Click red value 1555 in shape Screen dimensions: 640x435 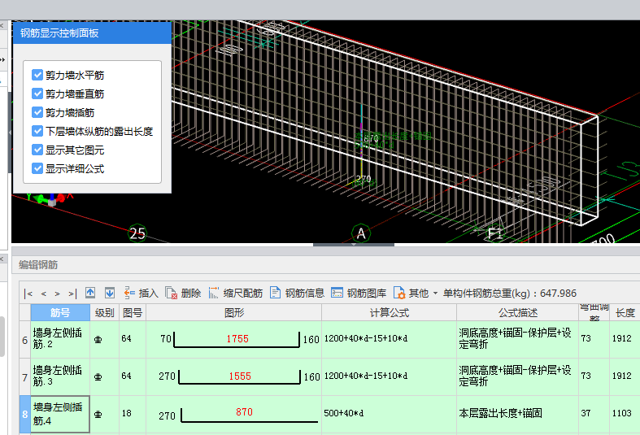[240, 376]
